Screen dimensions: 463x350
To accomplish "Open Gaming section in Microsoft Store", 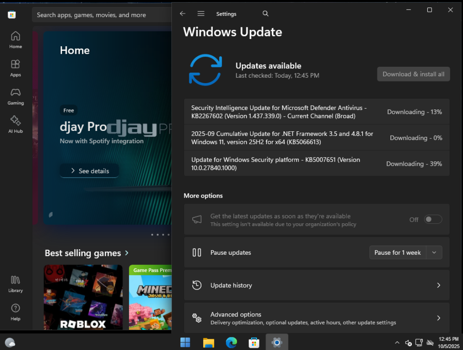I will [16, 97].
